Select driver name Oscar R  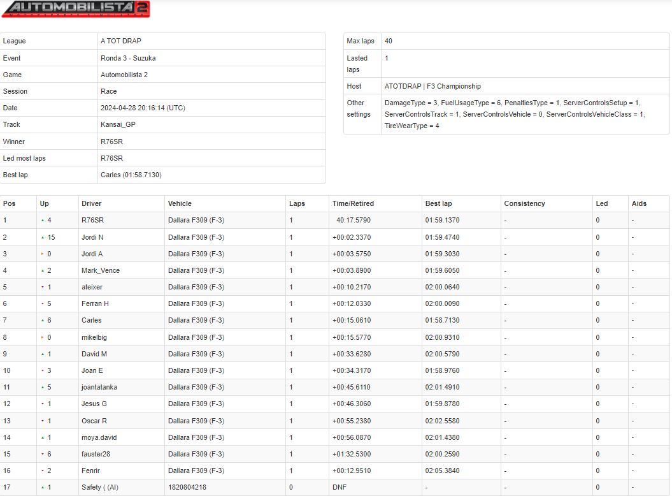tap(94, 421)
